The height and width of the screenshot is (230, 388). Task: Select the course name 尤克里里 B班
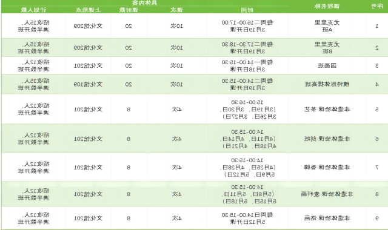pos(327,48)
